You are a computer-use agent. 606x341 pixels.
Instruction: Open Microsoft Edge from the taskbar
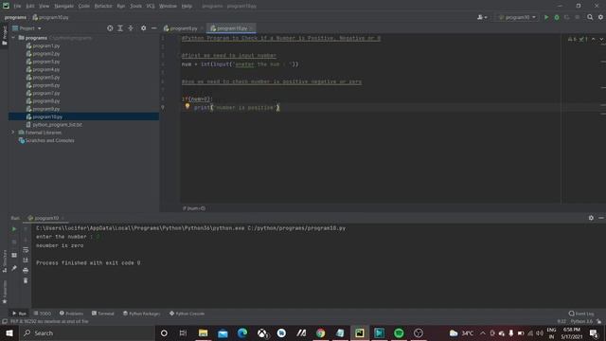click(x=242, y=332)
